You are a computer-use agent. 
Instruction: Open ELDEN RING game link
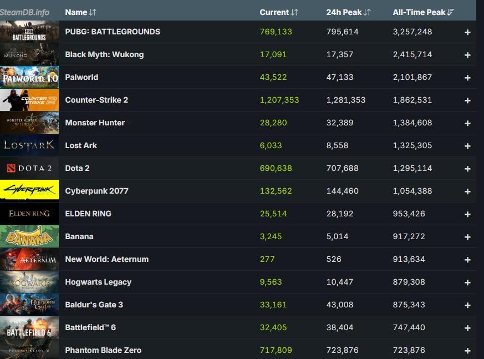point(88,214)
